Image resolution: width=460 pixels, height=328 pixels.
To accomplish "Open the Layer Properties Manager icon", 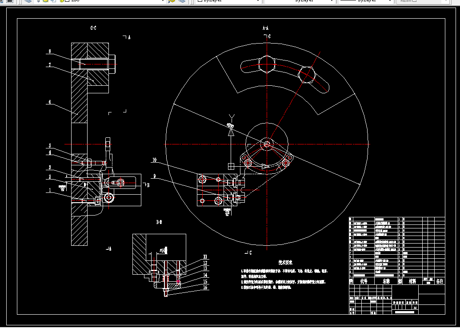I will 28,1.
